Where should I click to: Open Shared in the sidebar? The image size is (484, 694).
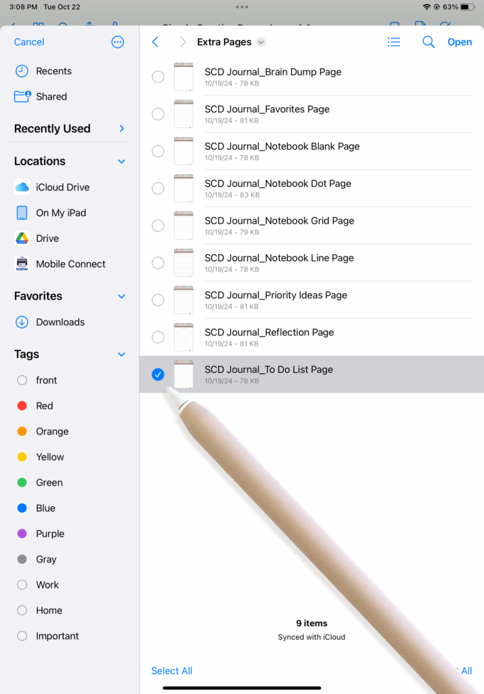51,97
